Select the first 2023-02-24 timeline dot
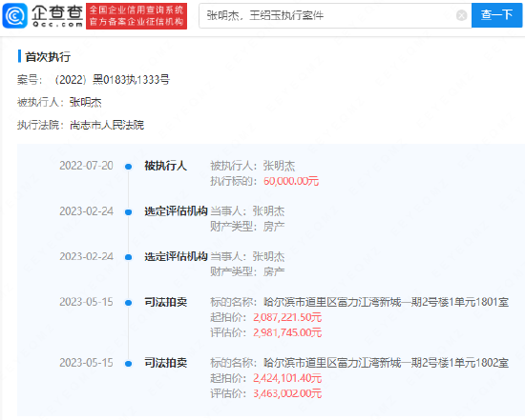The height and width of the screenshot is (420, 525). tap(128, 211)
